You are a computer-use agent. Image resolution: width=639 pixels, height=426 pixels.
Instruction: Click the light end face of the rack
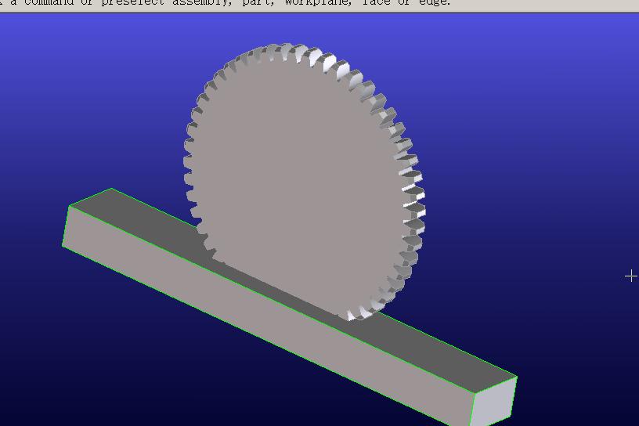tap(494, 403)
